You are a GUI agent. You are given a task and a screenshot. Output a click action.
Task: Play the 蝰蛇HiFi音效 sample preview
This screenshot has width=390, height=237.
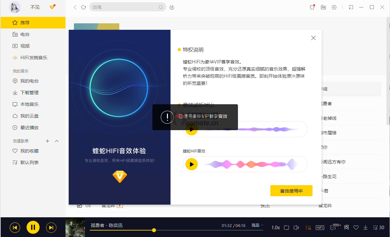click(x=192, y=164)
